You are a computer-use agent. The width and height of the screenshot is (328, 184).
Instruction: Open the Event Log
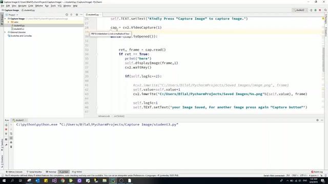pos(317,172)
